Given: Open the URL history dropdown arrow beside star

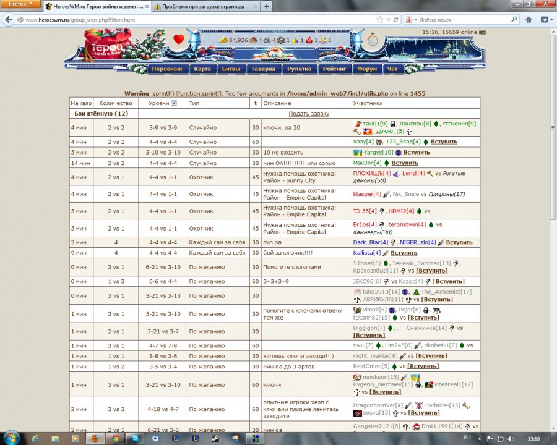Looking at the screenshot, I should pyautogui.click(x=388, y=20).
